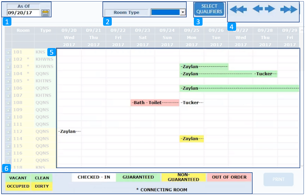Click the Room Type combo box field
This screenshot has height=195, width=305.
pyautogui.click(x=165, y=13)
